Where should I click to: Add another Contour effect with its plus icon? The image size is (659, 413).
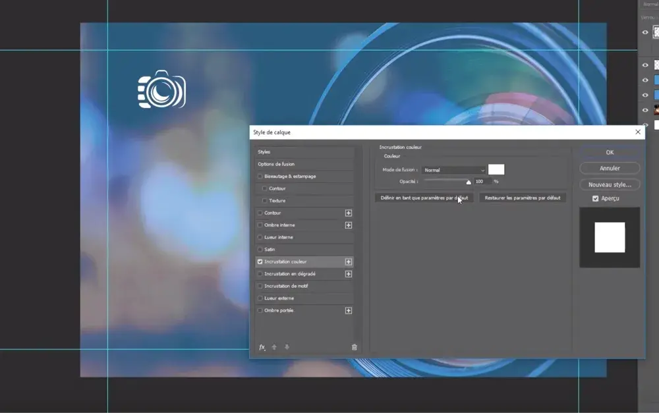click(349, 213)
